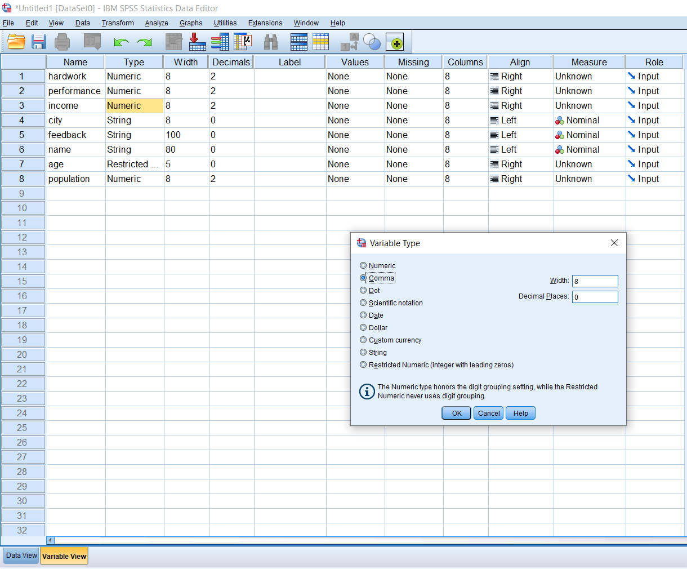The height and width of the screenshot is (569, 687).
Task: Confirm Variable Type with OK button
Action: point(457,413)
